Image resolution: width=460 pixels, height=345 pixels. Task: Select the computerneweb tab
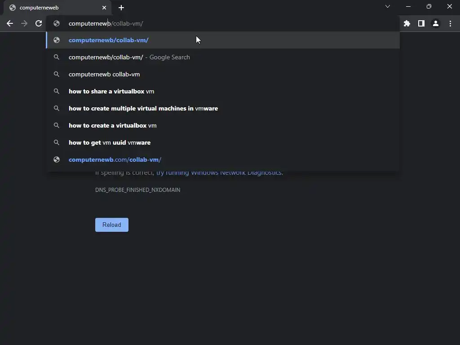click(57, 8)
